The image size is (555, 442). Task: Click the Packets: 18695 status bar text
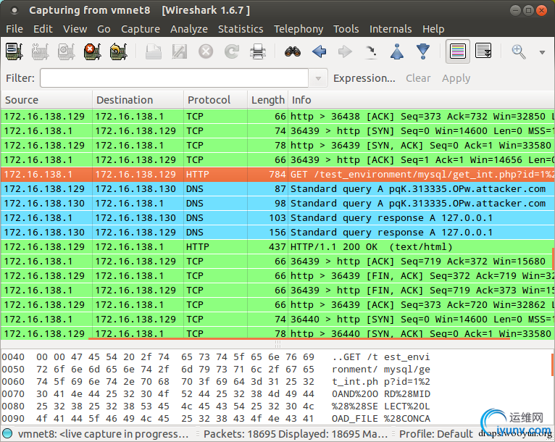click(295, 434)
